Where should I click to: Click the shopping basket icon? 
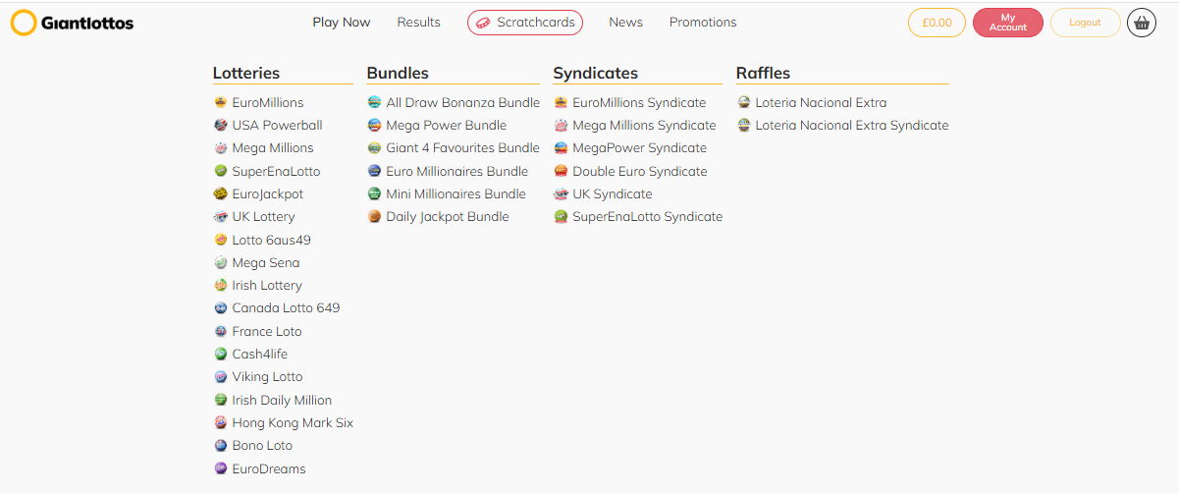coord(1142,23)
